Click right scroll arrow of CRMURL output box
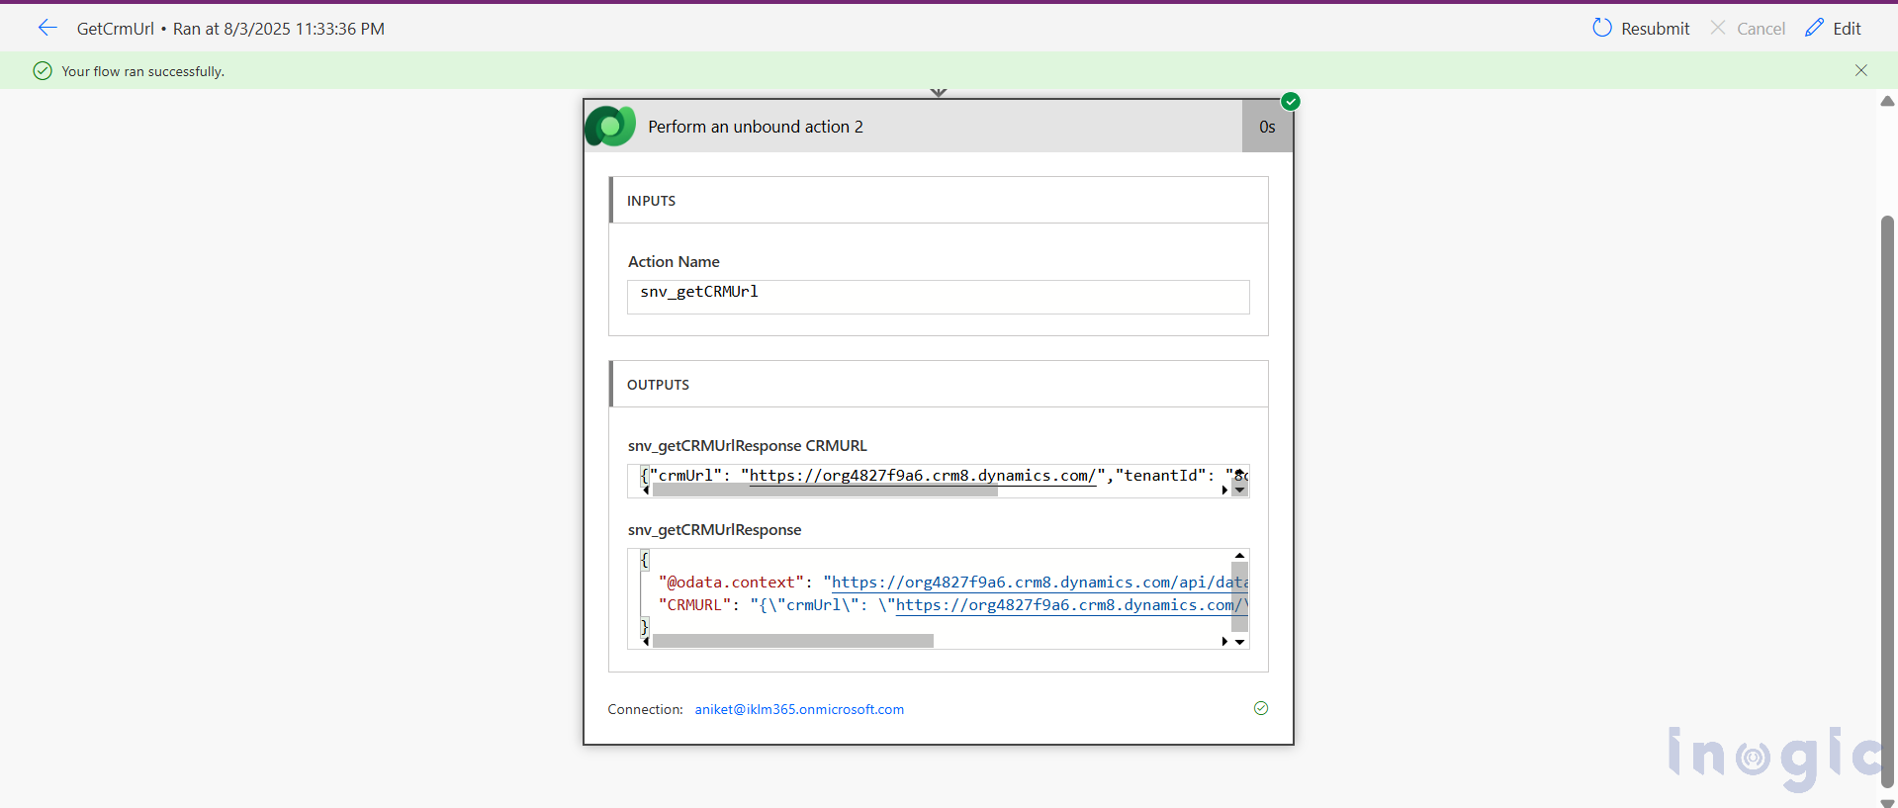Image resolution: width=1898 pixels, height=808 pixels. pos(1224,490)
